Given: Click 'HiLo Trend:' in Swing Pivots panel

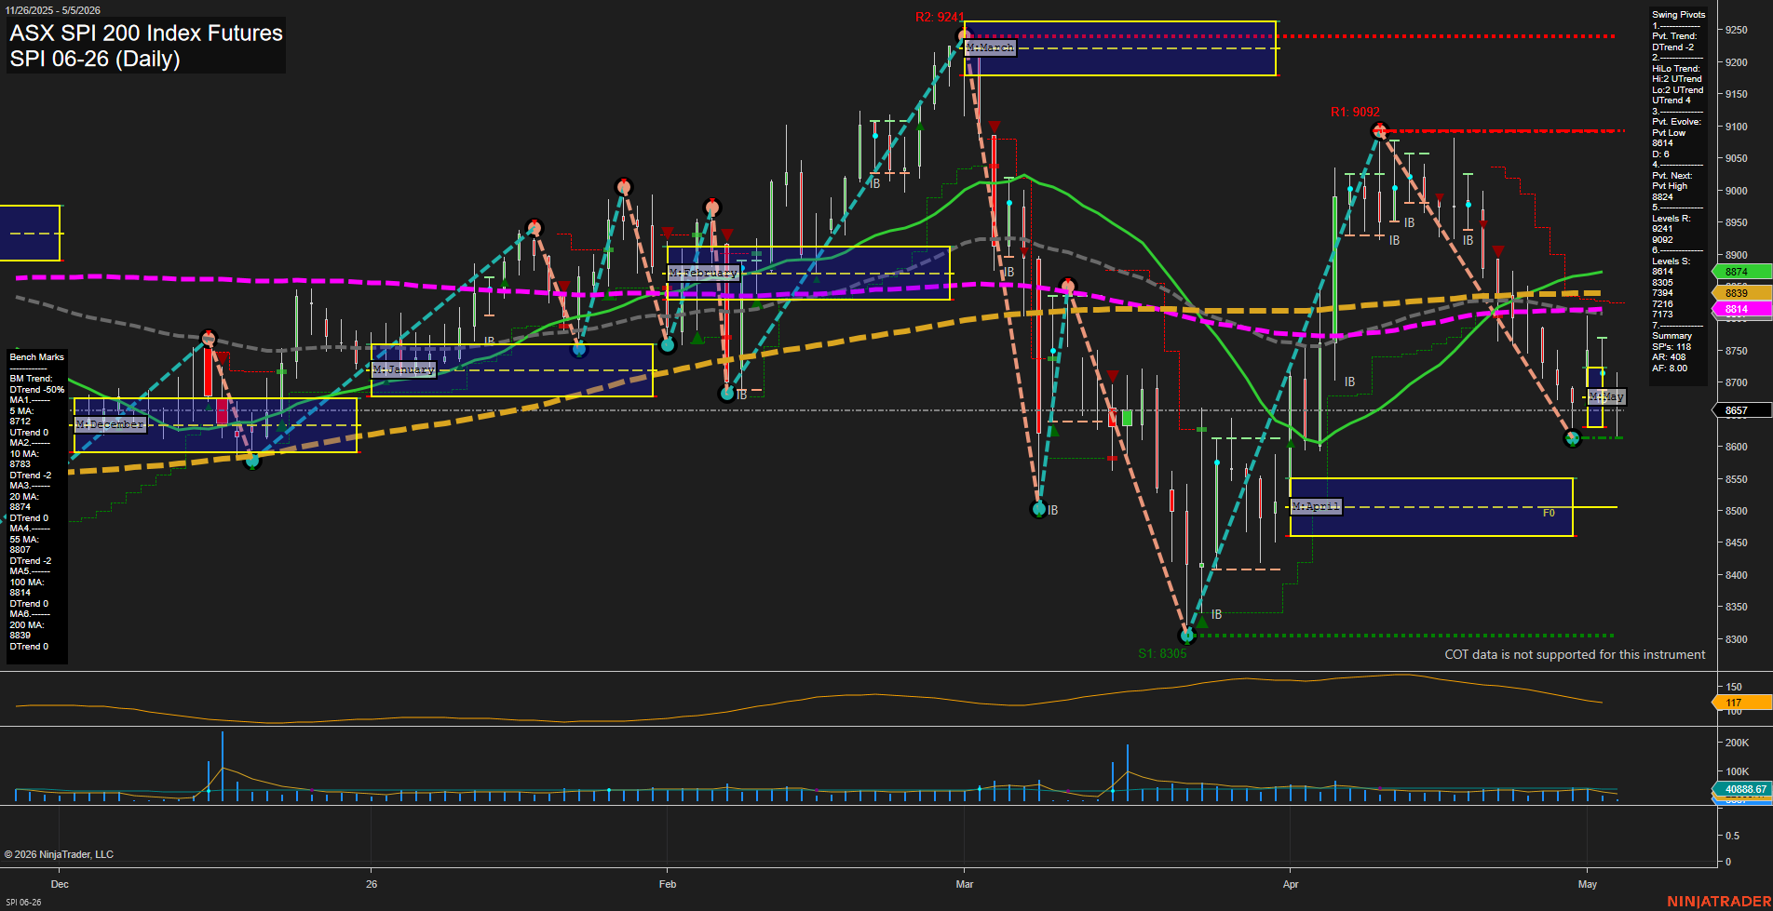Looking at the screenshot, I should 1676,69.
